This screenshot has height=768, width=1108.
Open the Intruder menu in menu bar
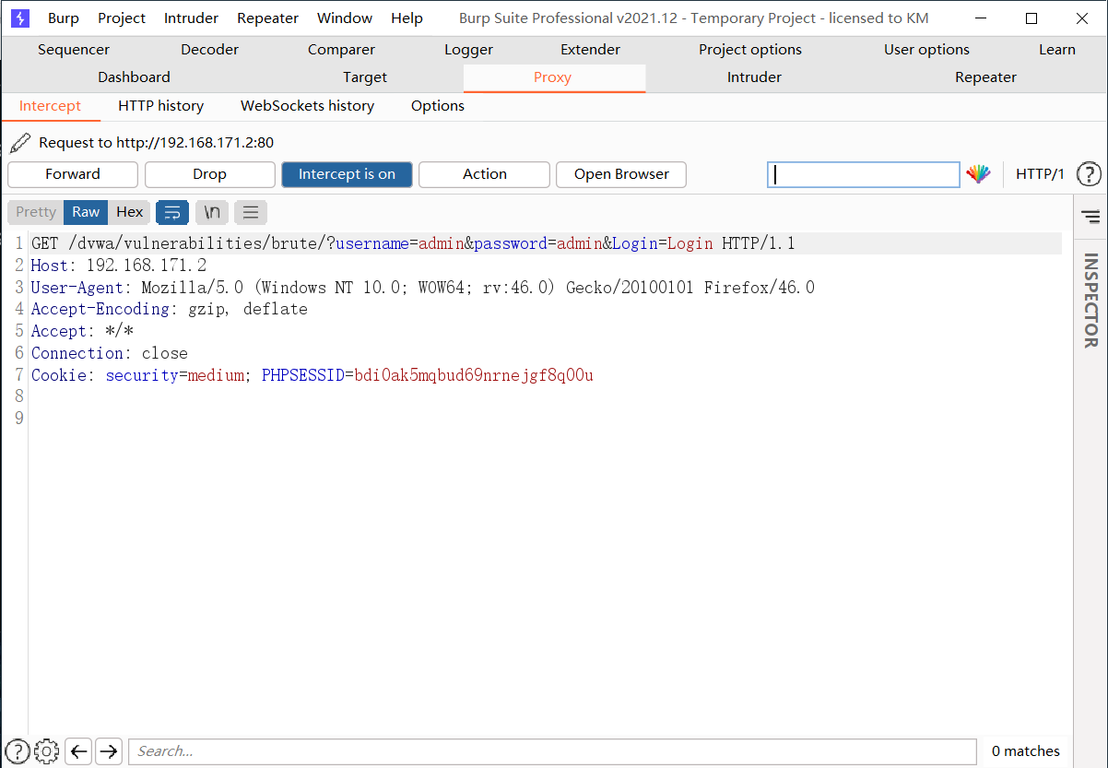pos(191,18)
